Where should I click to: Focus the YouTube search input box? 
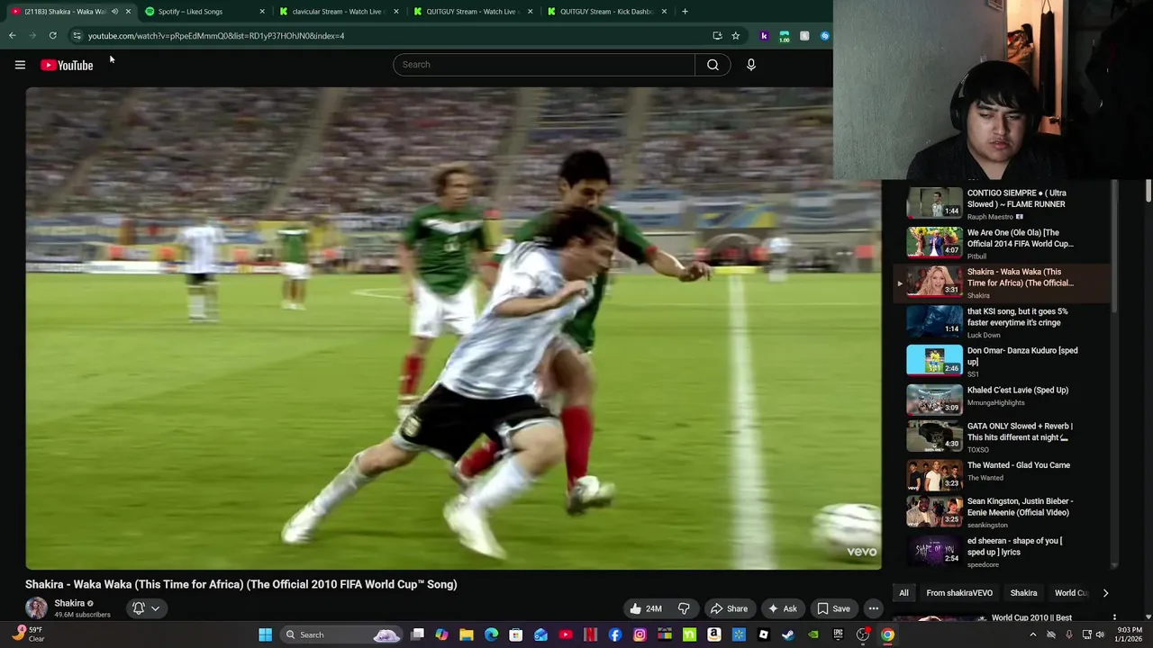point(544,65)
